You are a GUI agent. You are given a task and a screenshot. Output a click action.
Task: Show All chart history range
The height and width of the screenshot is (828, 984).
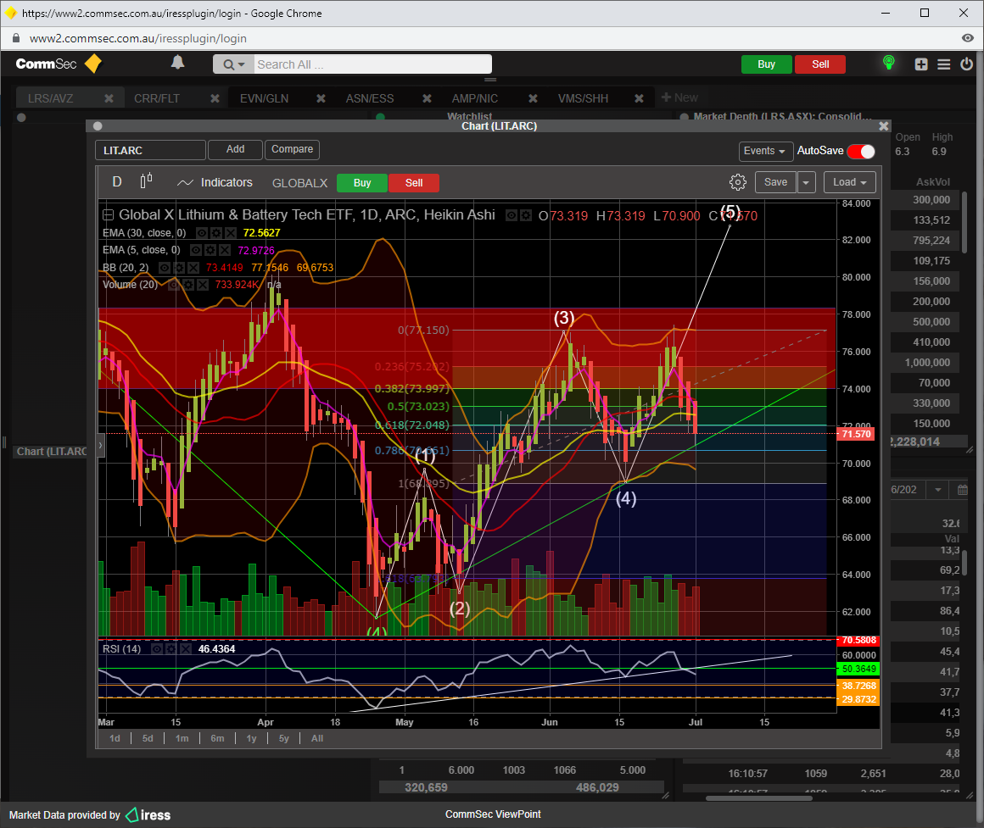coord(317,739)
